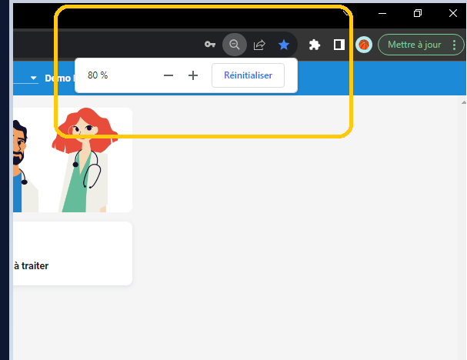Open the Extensions puzzle icon
Viewport: 467px width, 360px height.
[x=314, y=45]
